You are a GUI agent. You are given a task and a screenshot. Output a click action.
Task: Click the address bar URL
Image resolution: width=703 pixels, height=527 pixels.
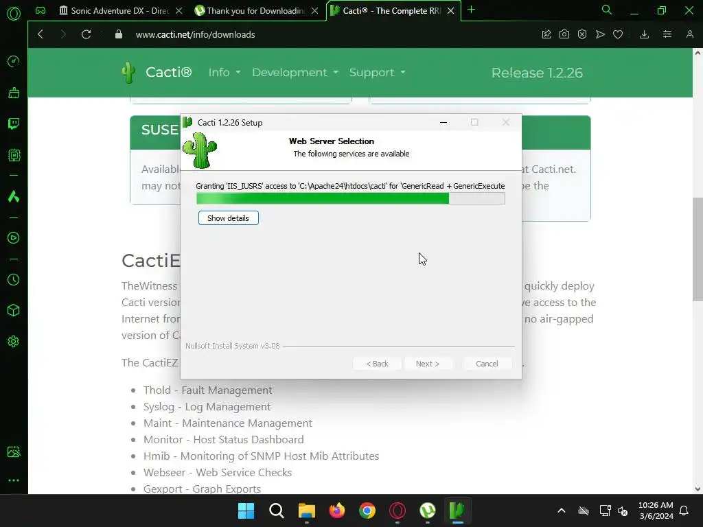pos(196,34)
